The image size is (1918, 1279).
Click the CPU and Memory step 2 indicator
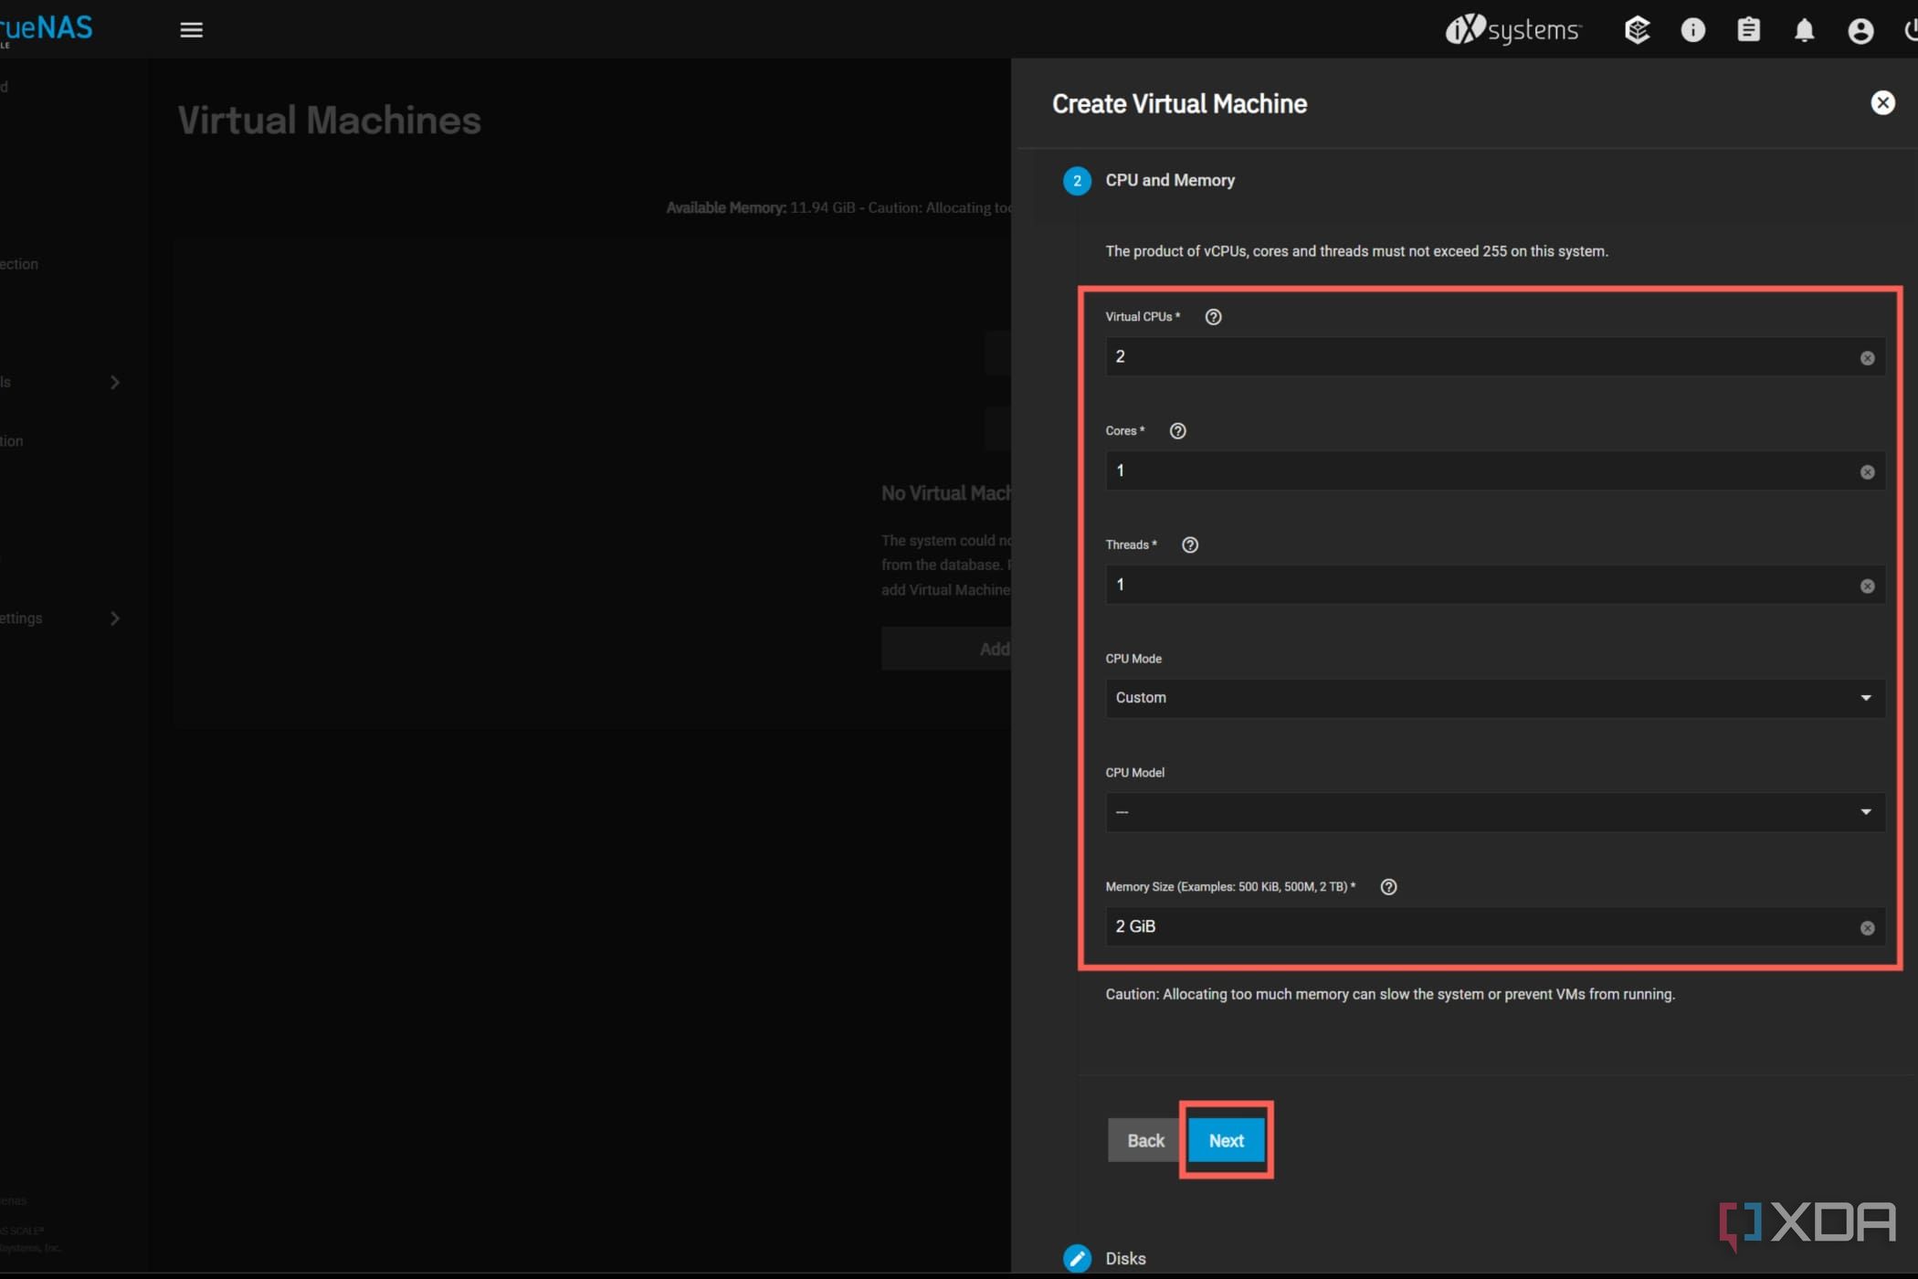coord(1076,180)
